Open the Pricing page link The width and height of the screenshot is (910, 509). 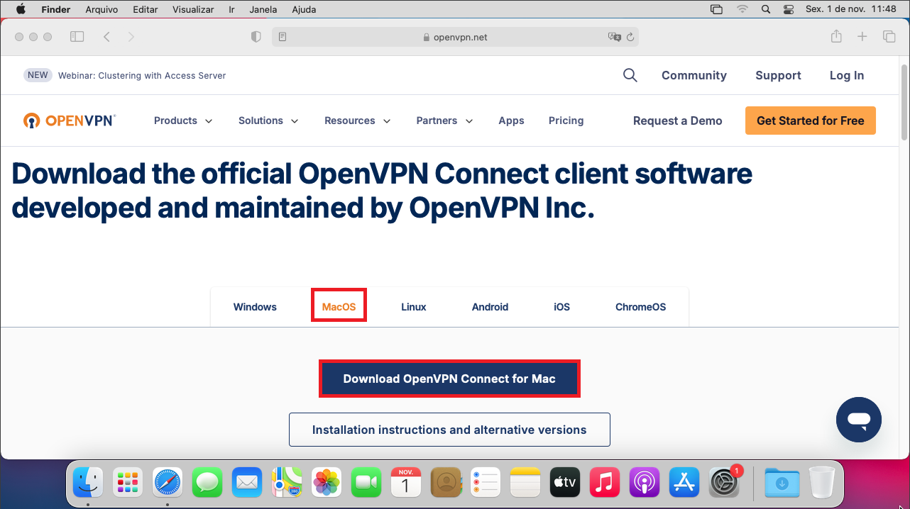pyautogui.click(x=566, y=121)
